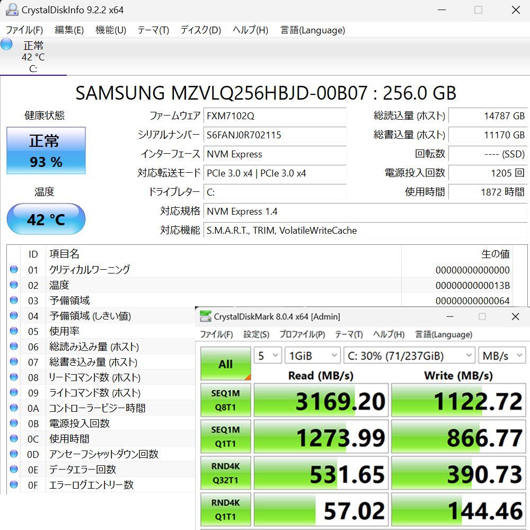Image resolution: width=530 pixels, height=530 pixels.
Task: Run RND4K Q1T1 benchmark test
Action: click(x=225, y=509)
